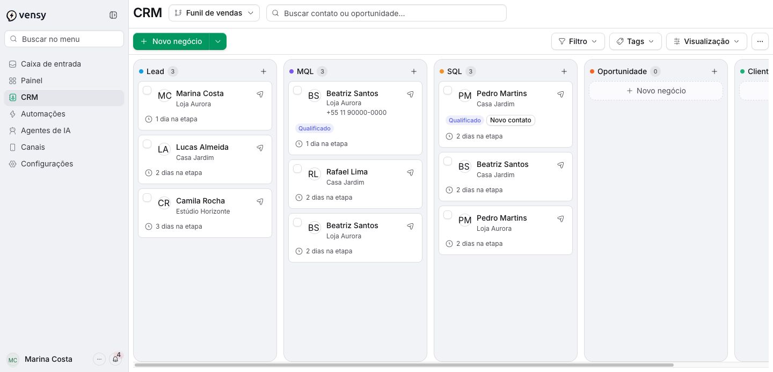Click the Lead column count badge 3

[173, 71]
